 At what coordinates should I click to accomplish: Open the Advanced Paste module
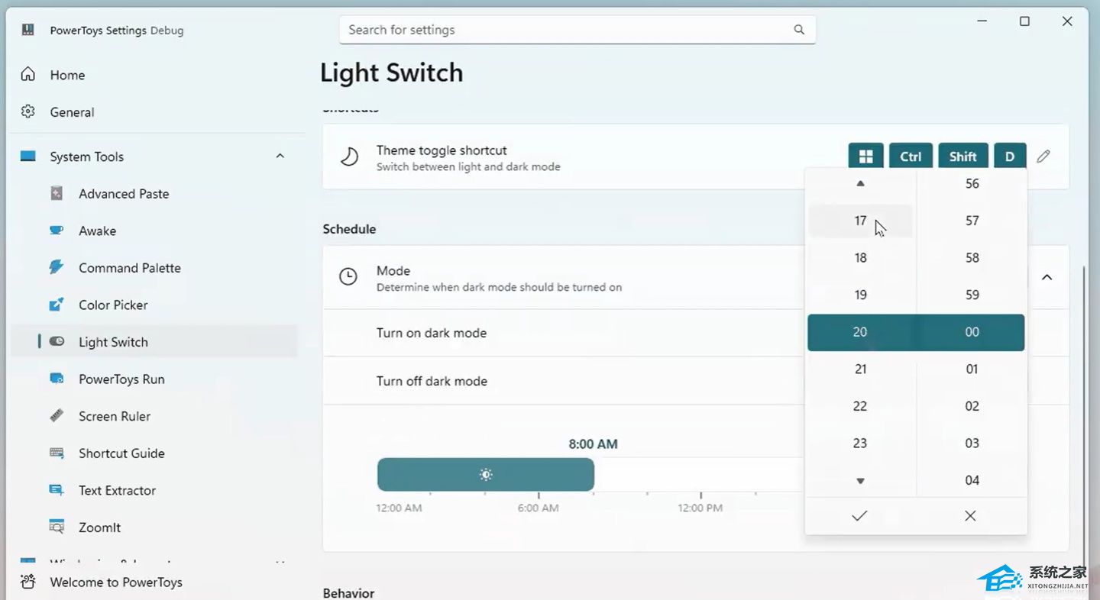[124, 194]
